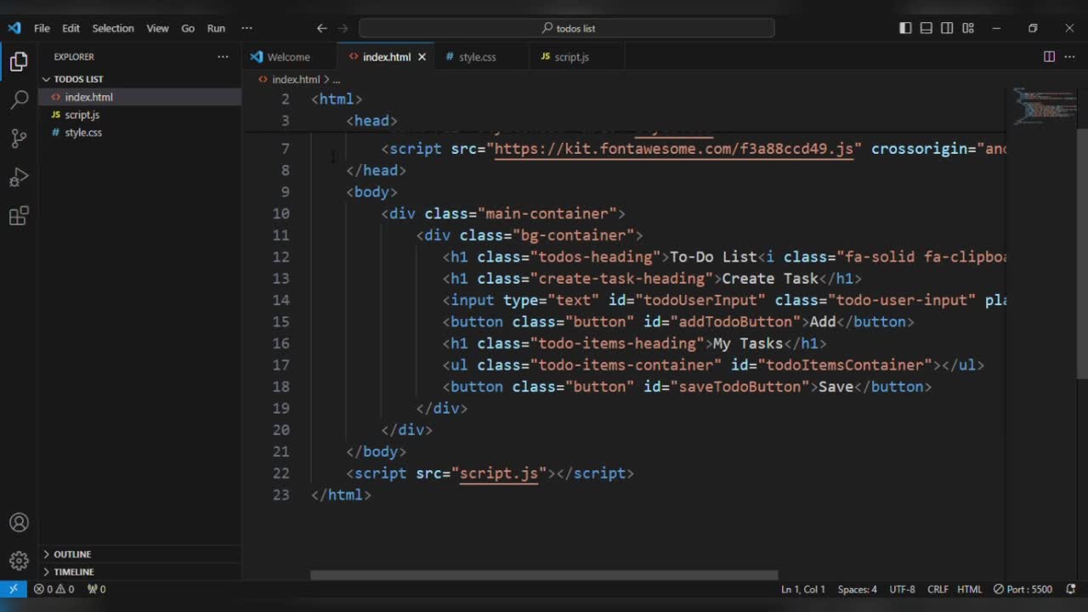Image resolution: width=1088 pixels, height=612 pixels.
Task: Toggle the secondary side bar layout icon
Action: point(947,28)
